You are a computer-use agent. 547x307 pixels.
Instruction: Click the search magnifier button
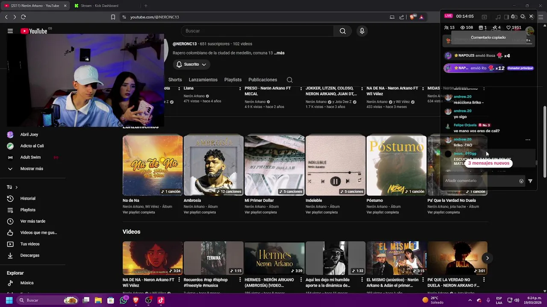pyautogui.click(x=342, y=31)
